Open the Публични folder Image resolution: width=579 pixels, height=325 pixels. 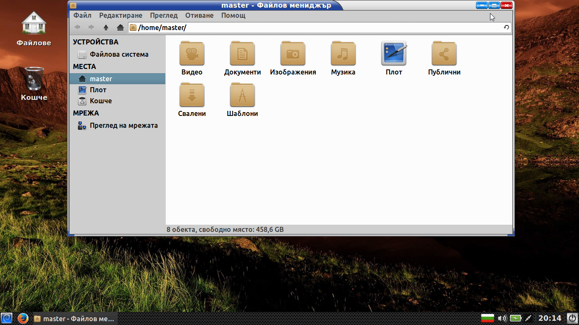[x=444, y=58]
